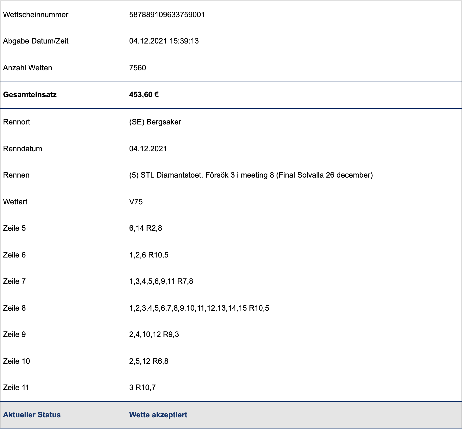Select bet type V75
462x429 pixels.
136,202
